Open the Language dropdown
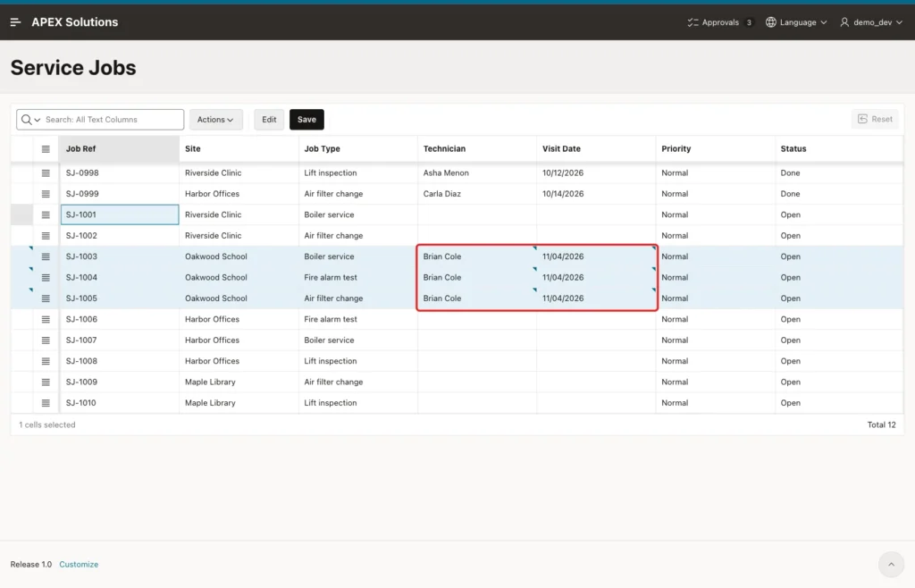Viewport: 915px width, 588px height. [x=796, y=22]
